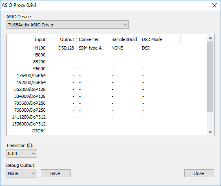221x186 pixels.
Task: Select the Input column header
Action: tap(27, 39)
